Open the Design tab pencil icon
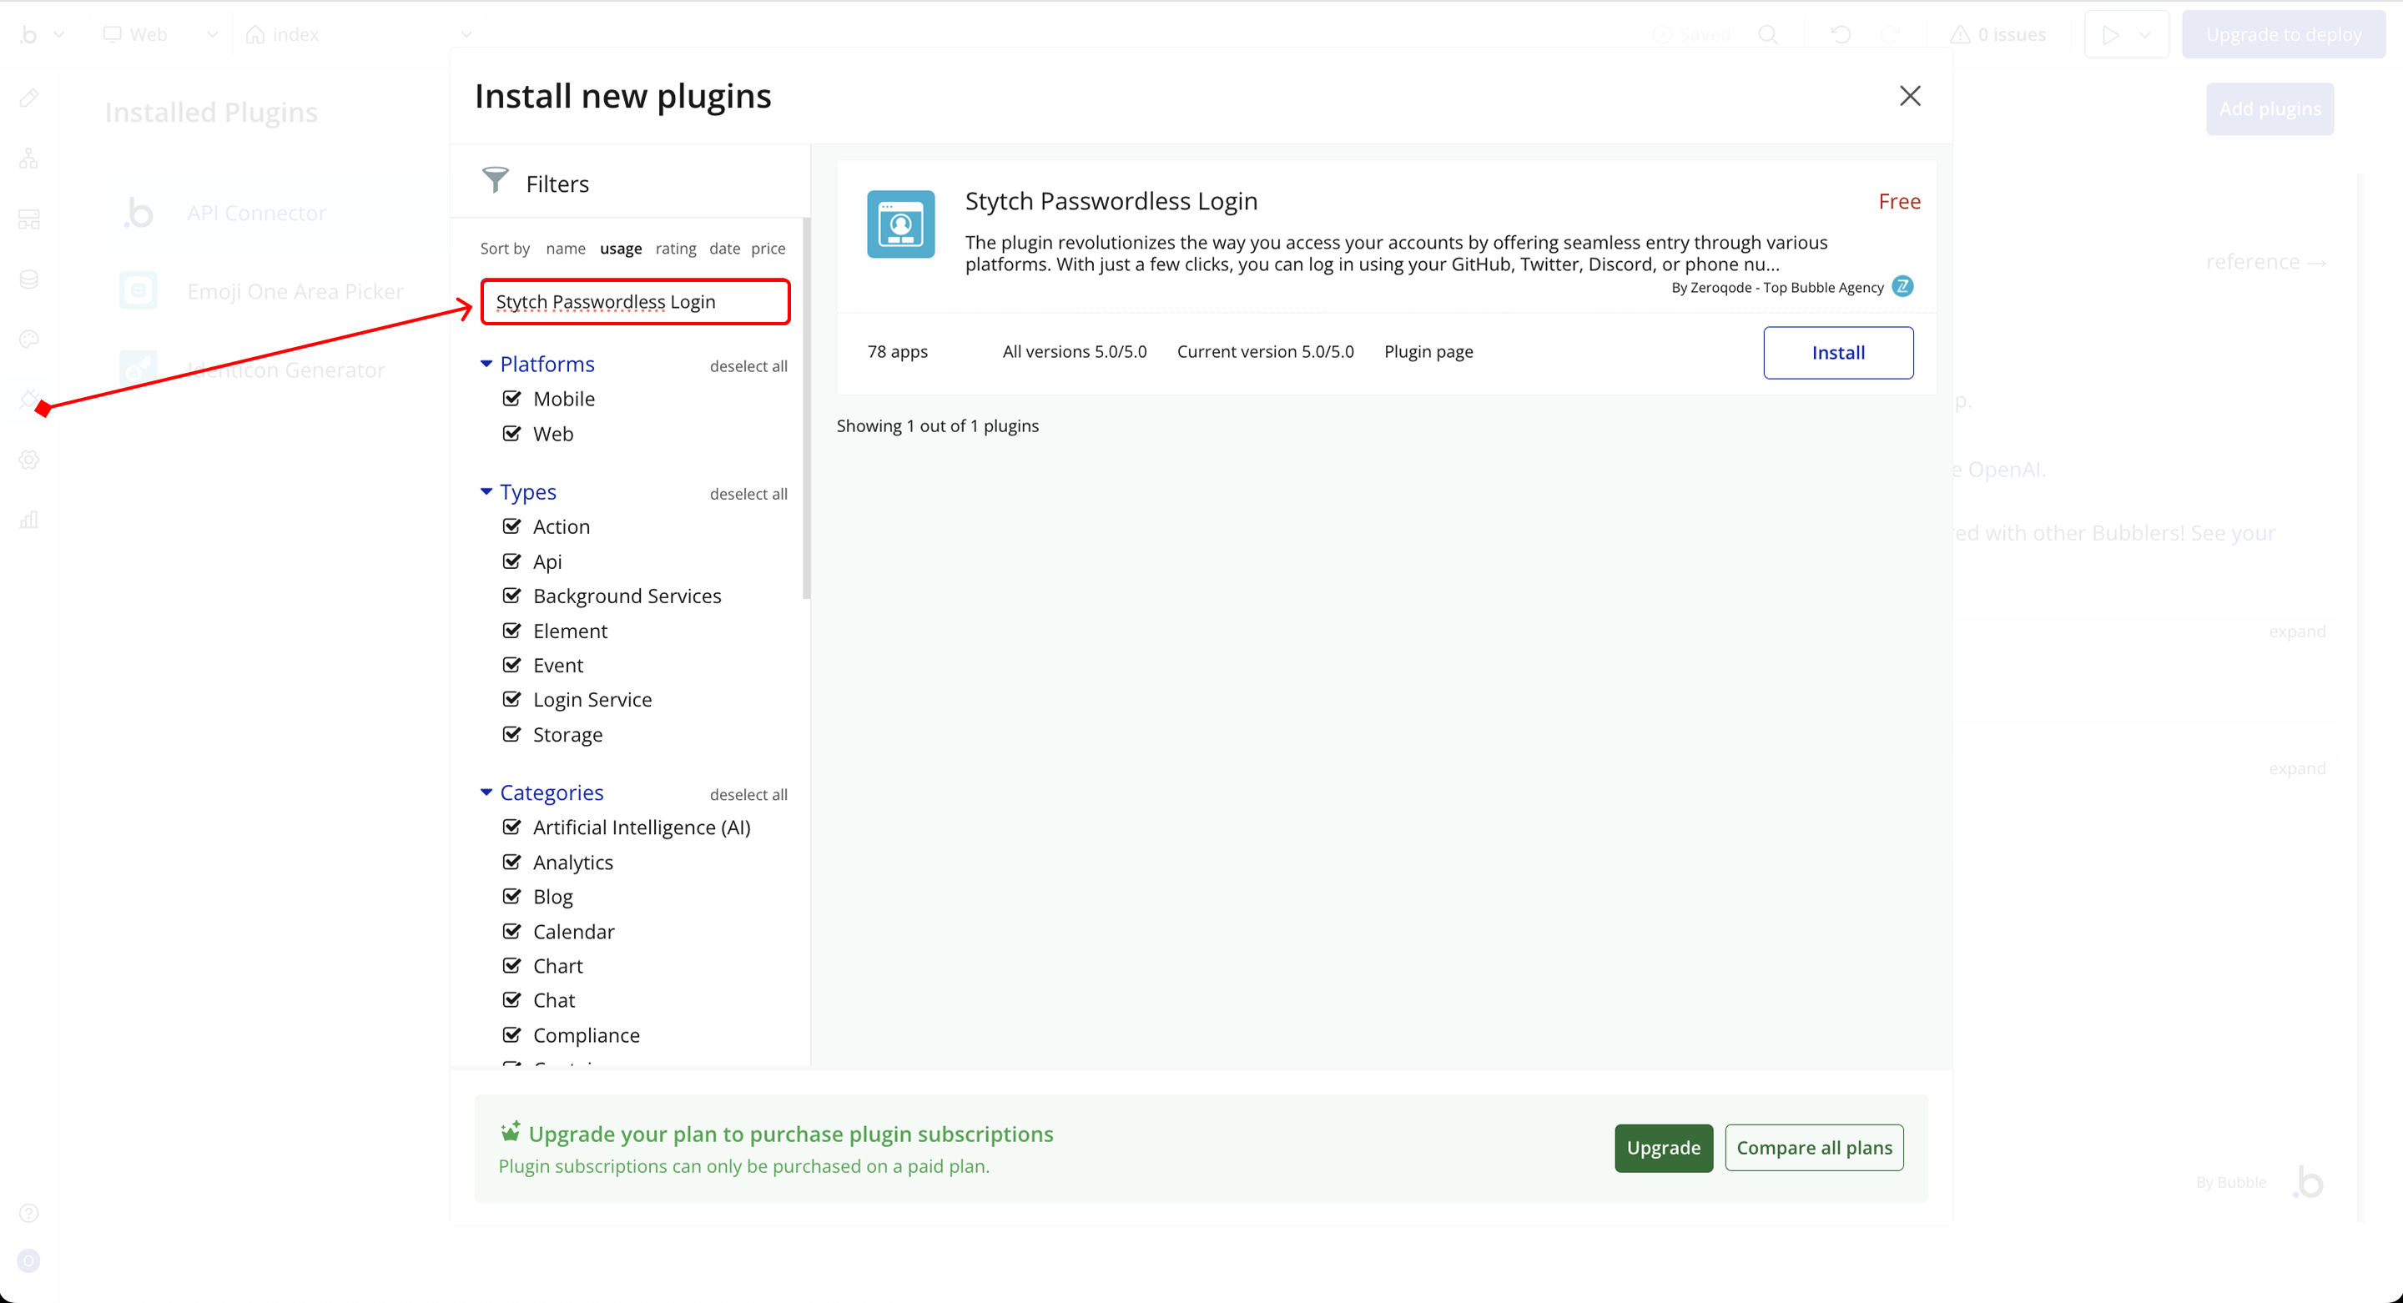Viewport: 2403px width, 1303px height. coord(29,98)
